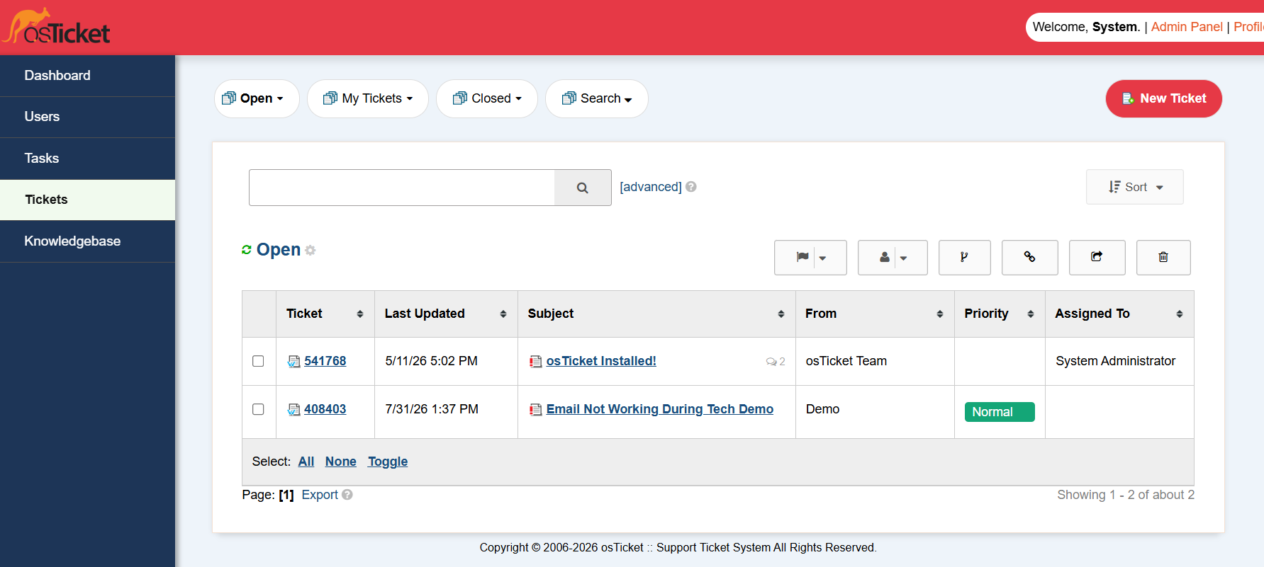Click email icon beside Email Not Working subject
This screenshot has width=1264, height=567.
click(536, 410)
